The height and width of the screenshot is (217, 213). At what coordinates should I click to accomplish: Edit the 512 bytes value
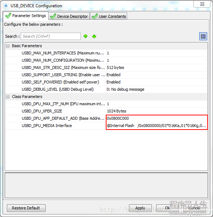click(x=115, y=67)
